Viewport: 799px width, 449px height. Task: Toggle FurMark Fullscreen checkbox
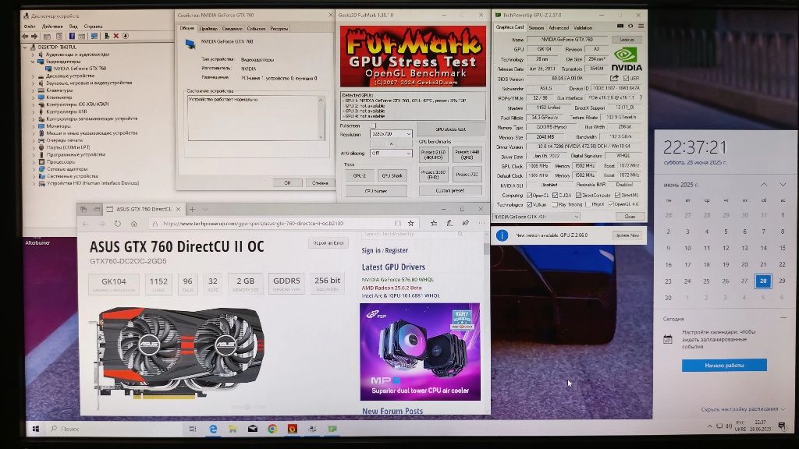pos(374,126)
